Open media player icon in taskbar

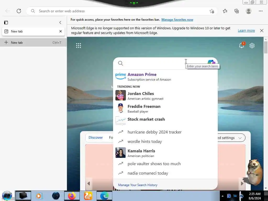39,196
